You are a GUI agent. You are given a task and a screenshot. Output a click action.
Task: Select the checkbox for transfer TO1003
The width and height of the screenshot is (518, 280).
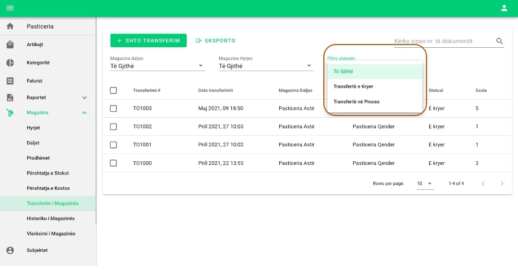tap(113, 108)
